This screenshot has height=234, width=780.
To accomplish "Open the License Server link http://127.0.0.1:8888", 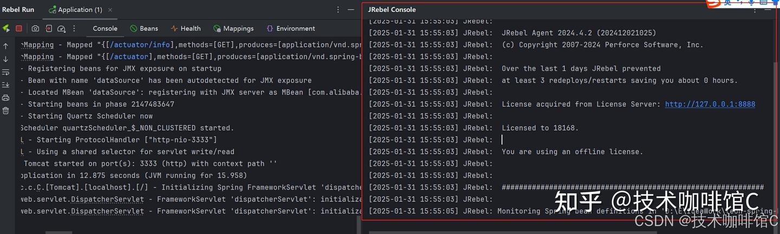I will tap(710, 104).
